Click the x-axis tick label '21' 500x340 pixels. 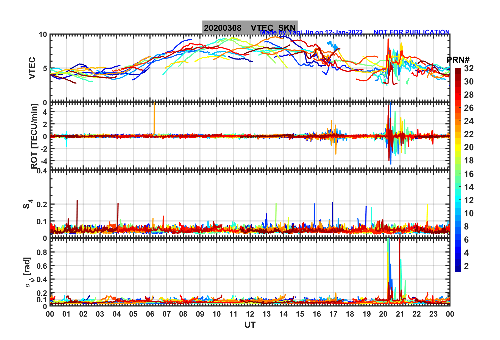[400, 314]
